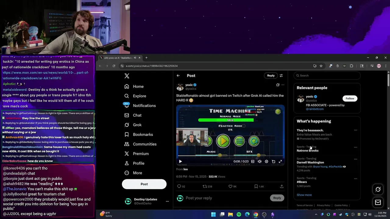390x219 pixels.
Task: Go back using the Post header arrow
Action: (x=178, y=76)
